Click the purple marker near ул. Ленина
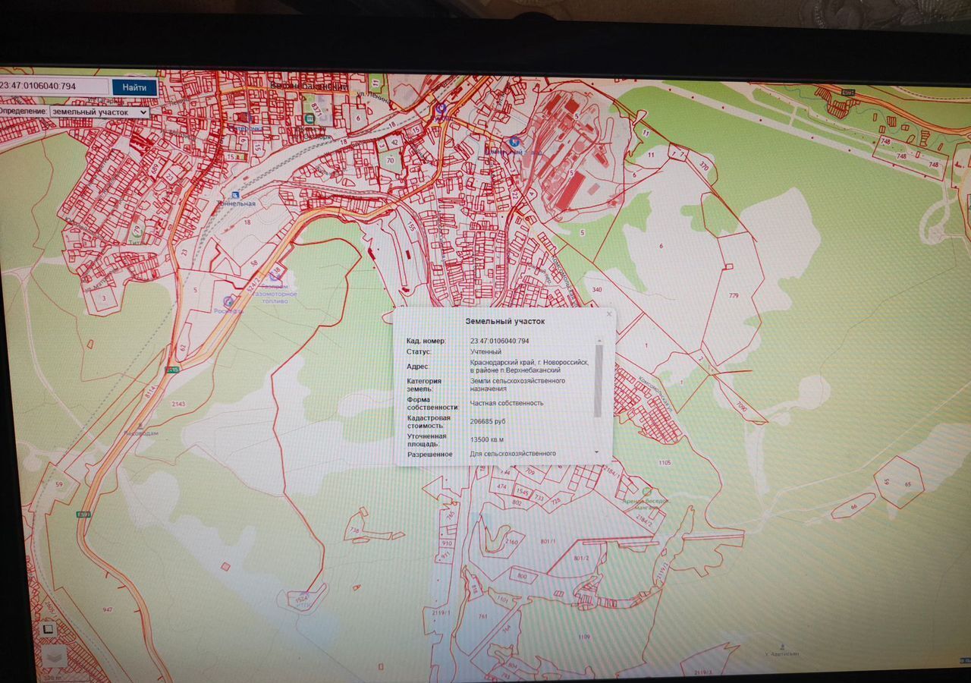The width and height of the screenshot is (971, 683). click(442, 110)
